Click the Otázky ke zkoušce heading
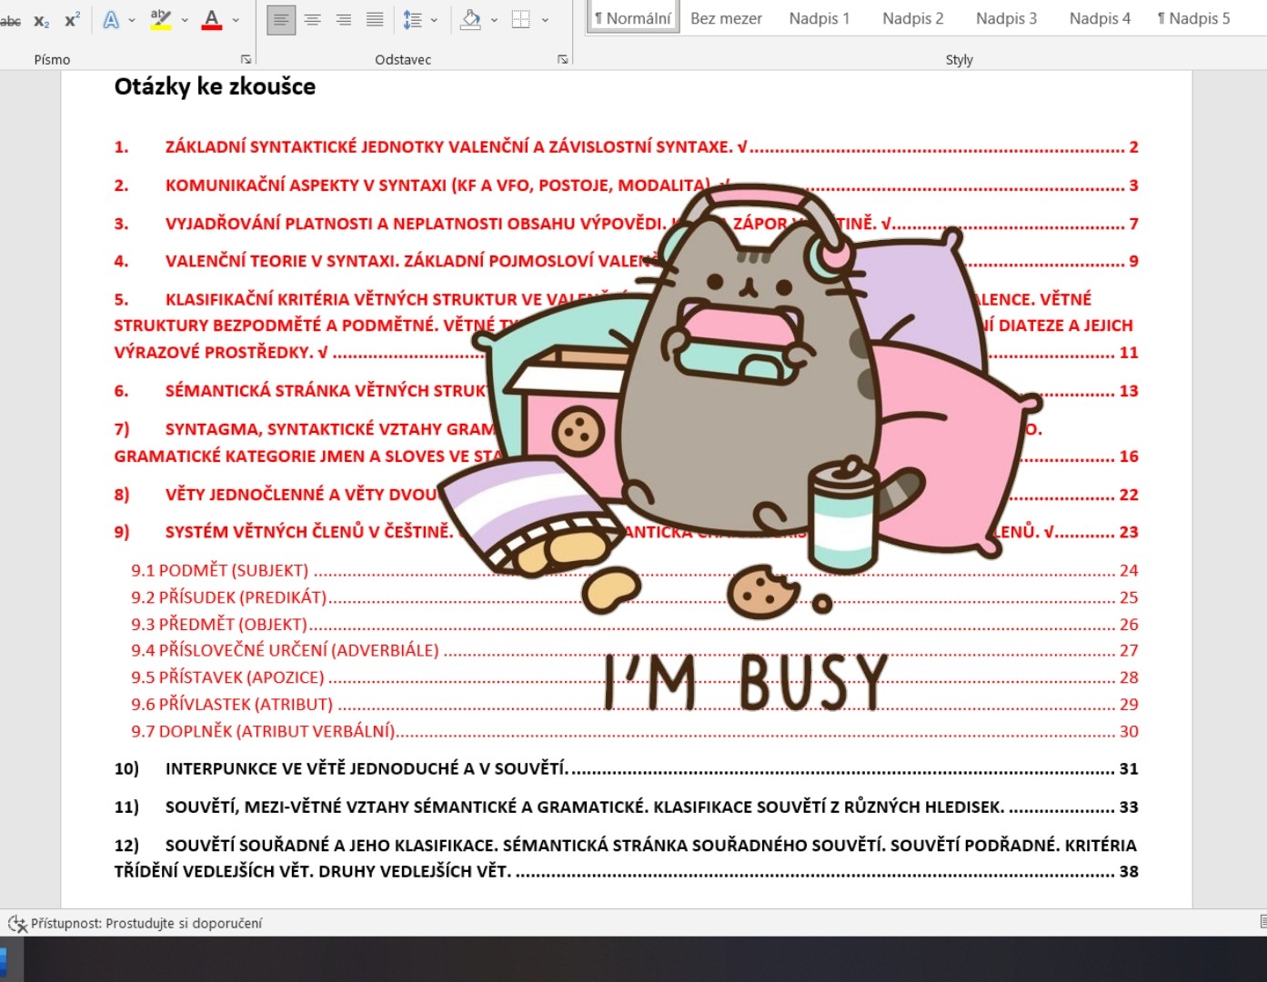1267x982 pixels. point(215,86)
